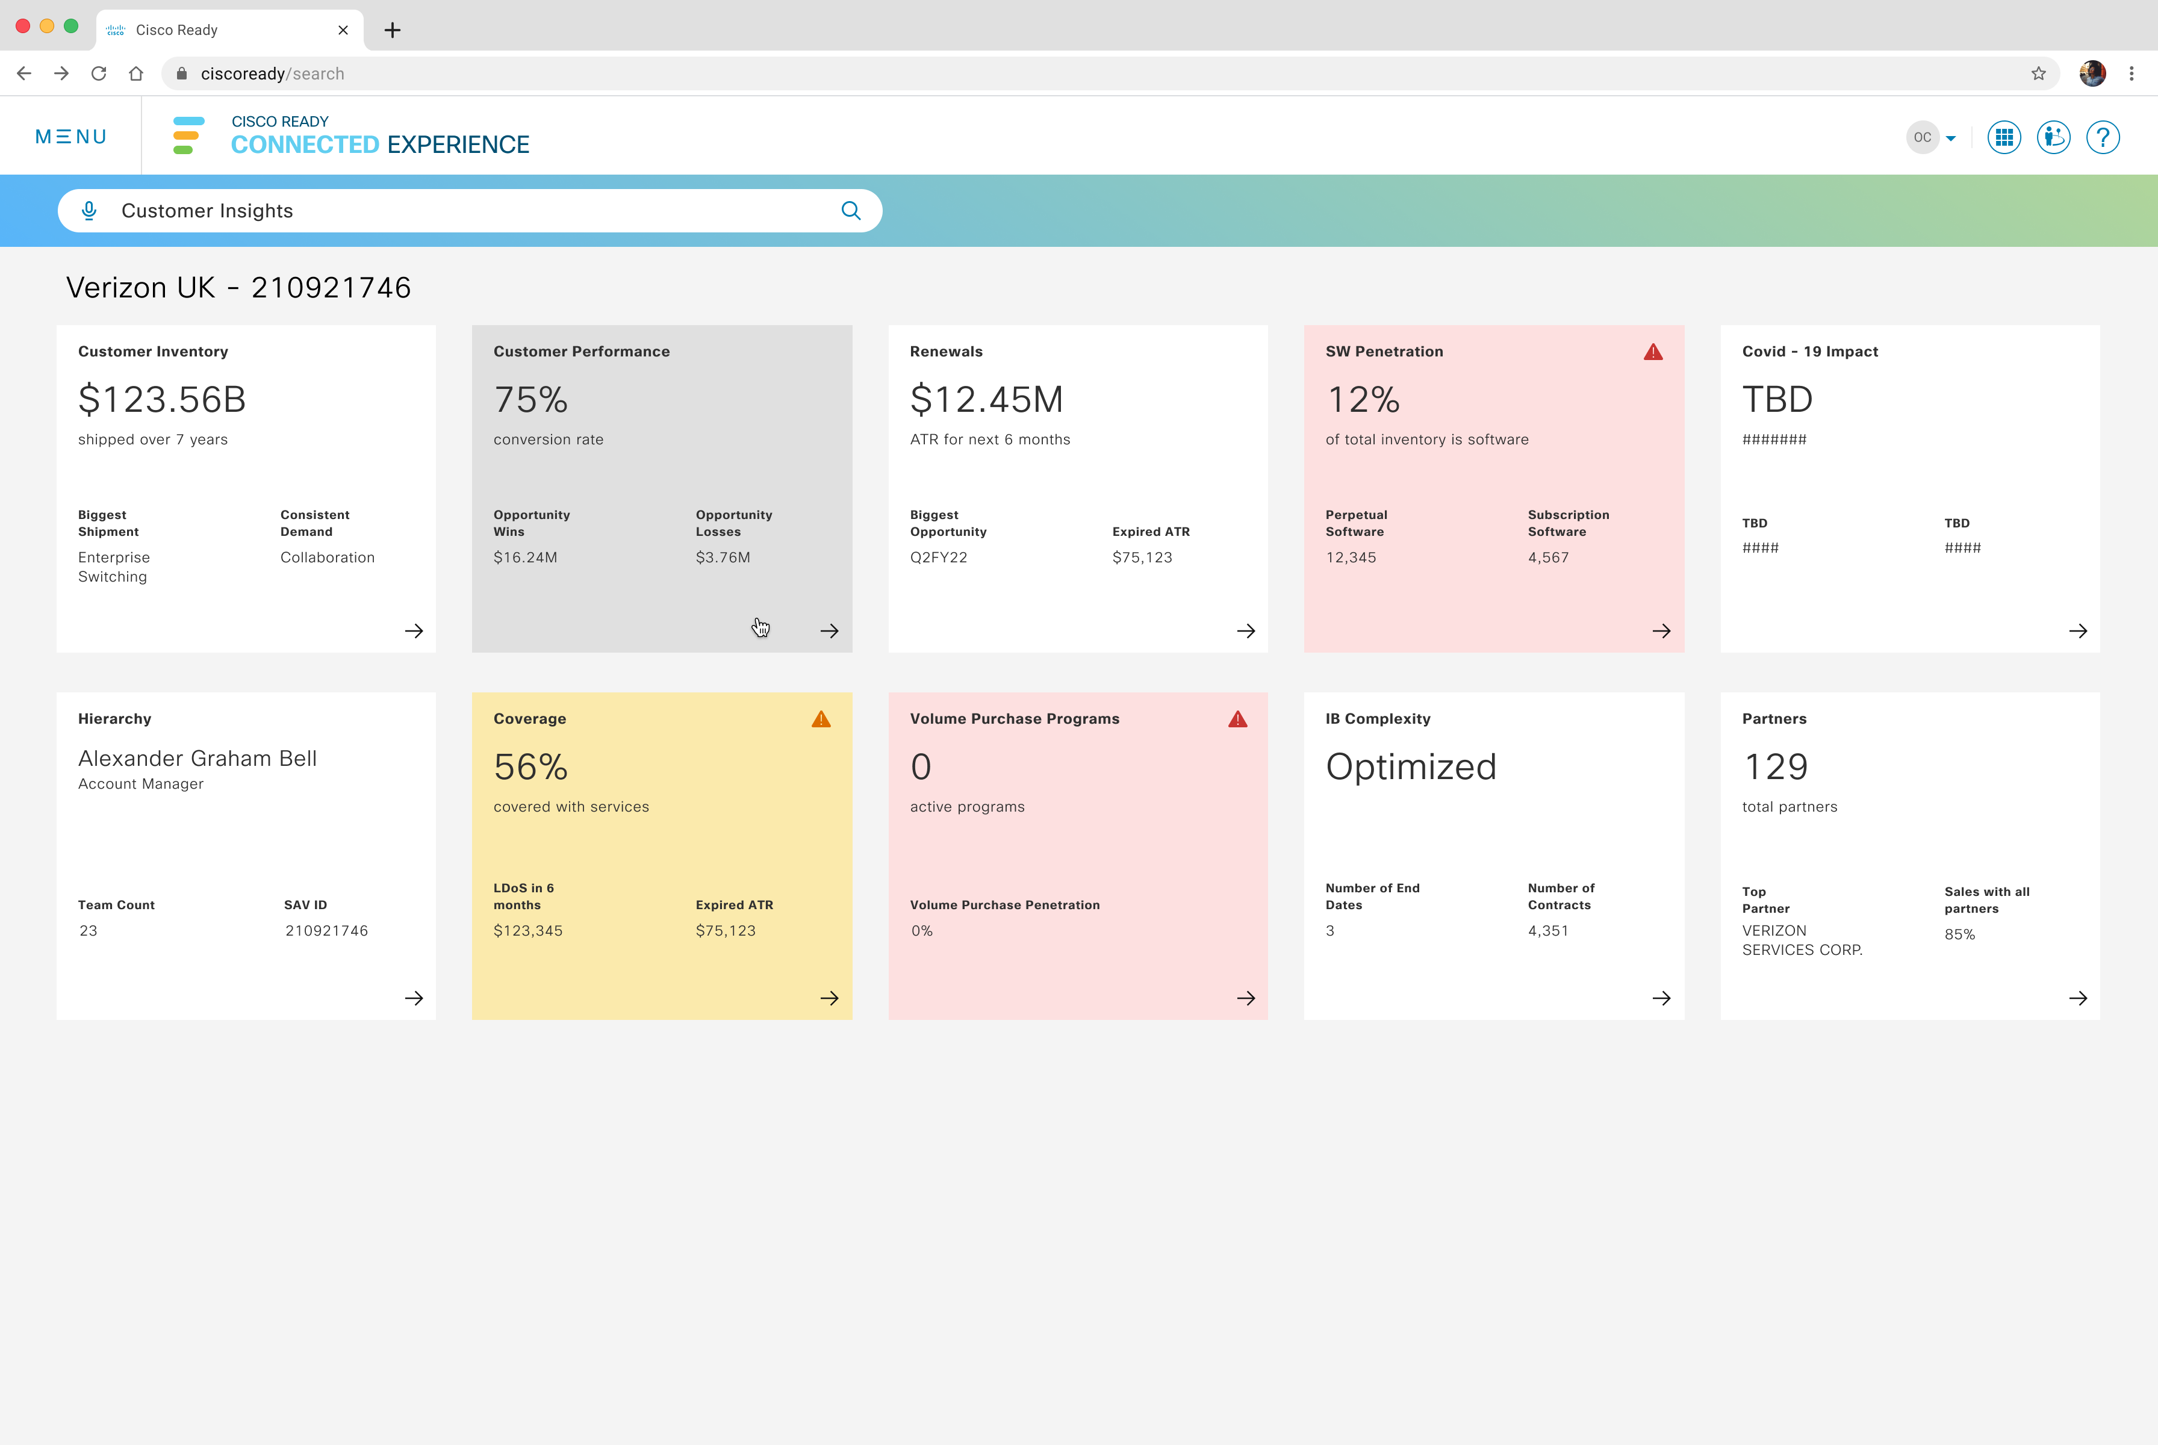The height and width of the screenshot is (1445, 2158).
Task: Click the Cisco Ready colored bars logo
Action: click(x=188, y=135)
